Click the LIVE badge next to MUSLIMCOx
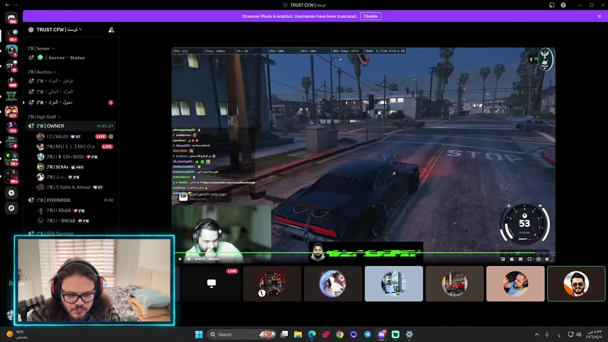The height and width of the screenshot is (342, 608). tap(107, 146)
